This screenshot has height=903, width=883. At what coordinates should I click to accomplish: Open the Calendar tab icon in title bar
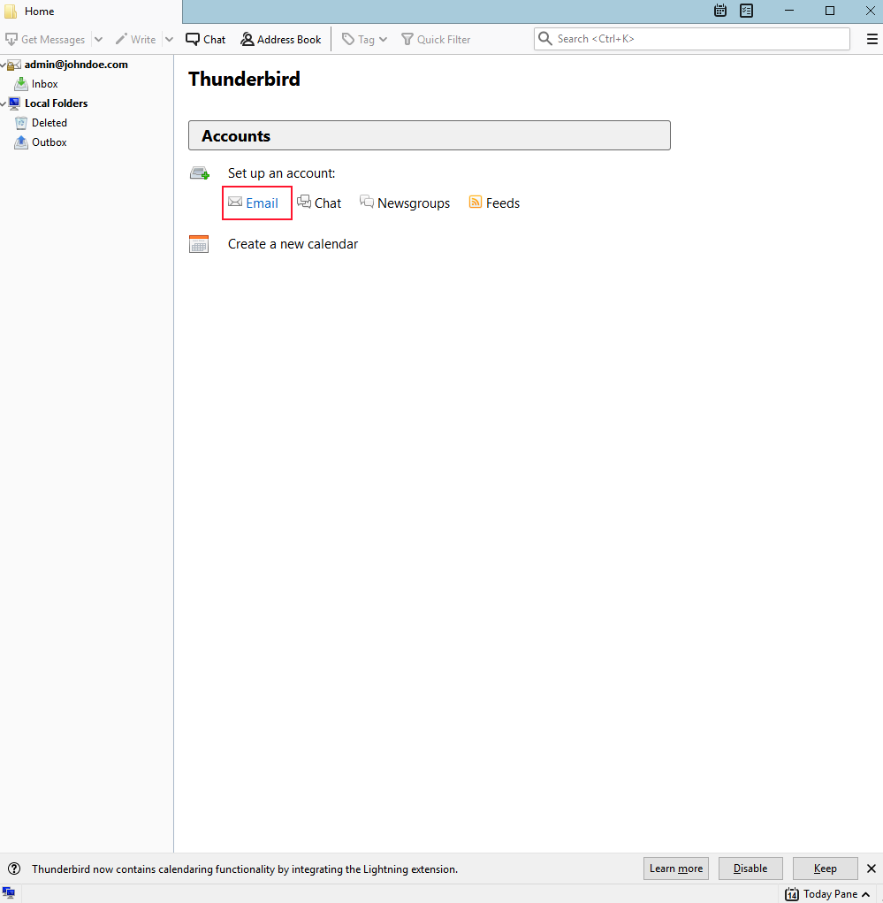point(719,11)
